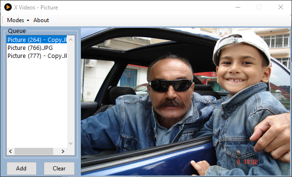Select Picture (264) - Copy.JPG in queue
292x177 pixels.
(x=37, y=40)
